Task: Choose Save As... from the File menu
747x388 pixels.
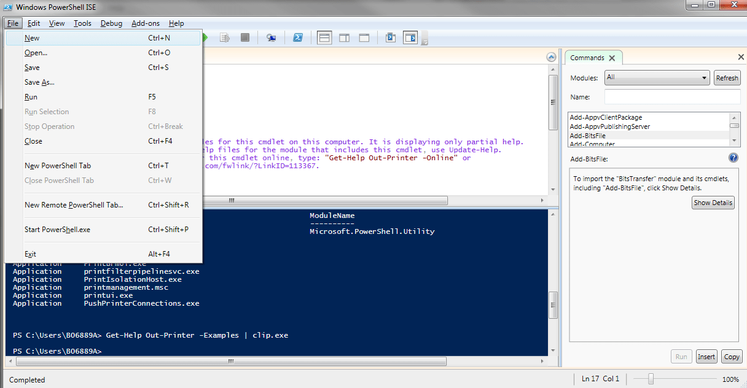Action: coord(103,82)
